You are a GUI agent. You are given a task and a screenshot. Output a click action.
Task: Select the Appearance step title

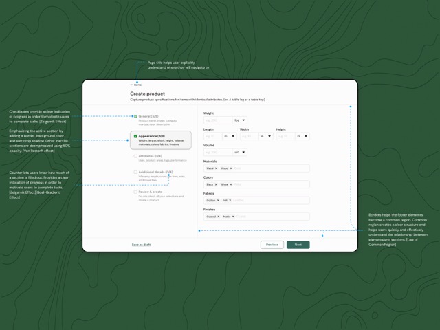(x=152, y=136)
